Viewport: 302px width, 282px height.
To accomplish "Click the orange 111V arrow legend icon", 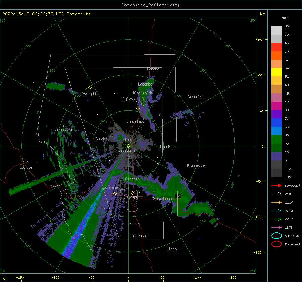I will [276, 202].
